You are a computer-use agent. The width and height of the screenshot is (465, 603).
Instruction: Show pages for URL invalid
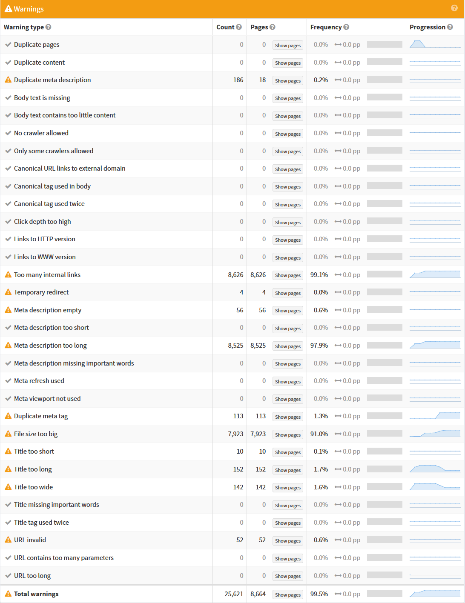pos(287,540)
